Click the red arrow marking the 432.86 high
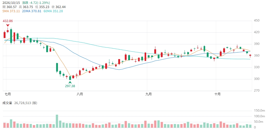 point(8,25)
